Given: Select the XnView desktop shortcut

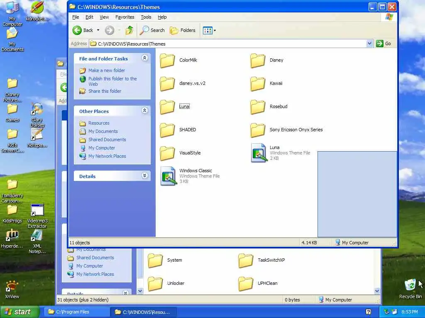Looking at the screenshot, I should click(x=12, y=289).
